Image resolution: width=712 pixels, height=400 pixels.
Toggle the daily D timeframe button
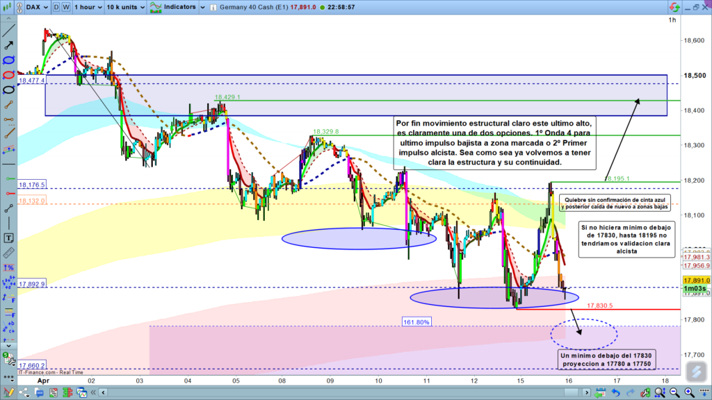56,7
